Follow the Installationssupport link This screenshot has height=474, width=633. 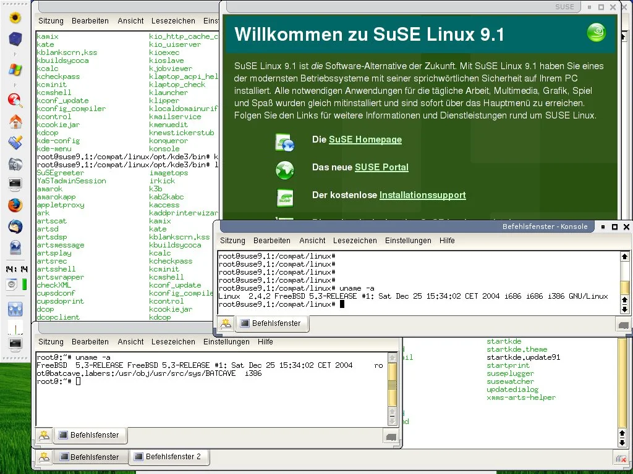[422, 195]
